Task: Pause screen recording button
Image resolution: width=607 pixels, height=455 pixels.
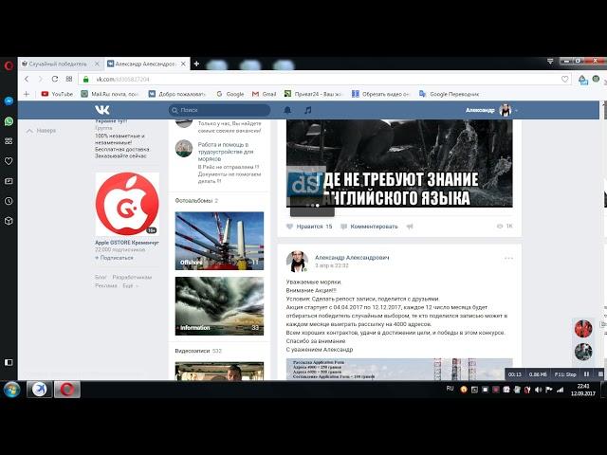Action: (x=586, y=374)
